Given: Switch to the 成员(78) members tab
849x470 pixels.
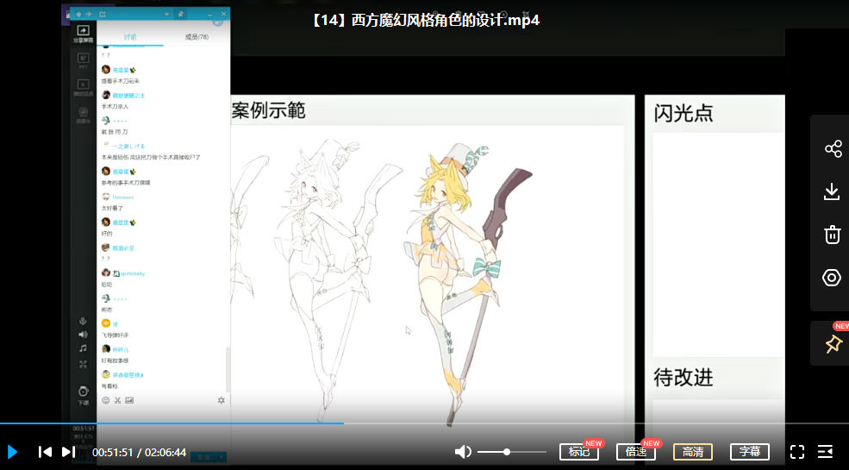Looking at the screenshot, I should [197, 37].
